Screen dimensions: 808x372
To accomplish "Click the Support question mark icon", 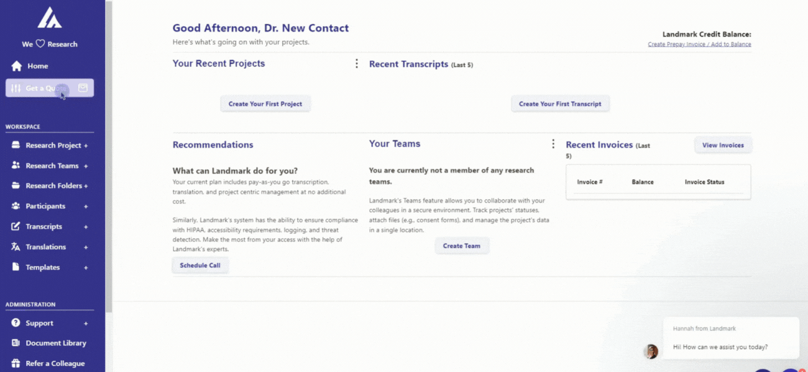I will click(16, 323).
